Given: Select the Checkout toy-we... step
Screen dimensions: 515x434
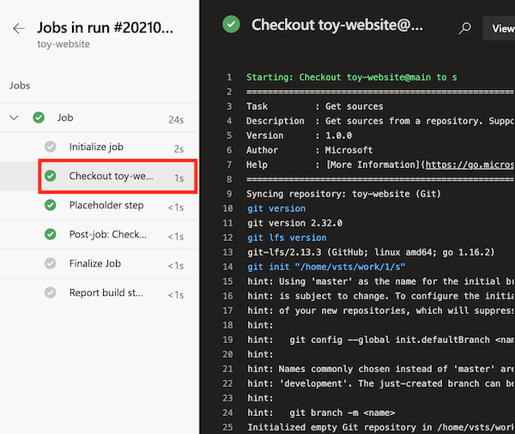Looking at the screenshot, I should (x=99, y=176).
